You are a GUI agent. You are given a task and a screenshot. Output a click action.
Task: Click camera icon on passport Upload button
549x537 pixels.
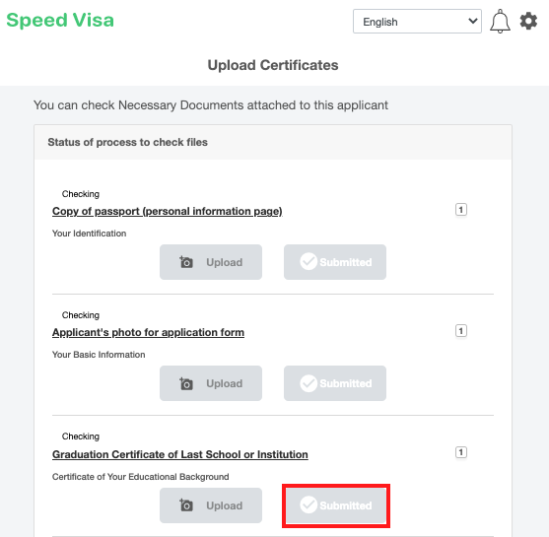[186, 262]
